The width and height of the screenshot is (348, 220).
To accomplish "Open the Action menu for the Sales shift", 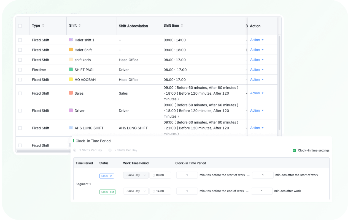I will point(255,93).
